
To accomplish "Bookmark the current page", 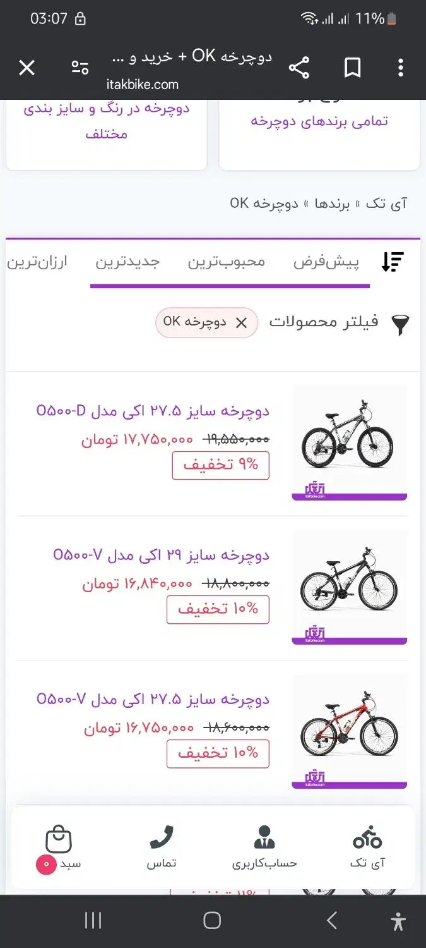I will click(x=353, y=67).
